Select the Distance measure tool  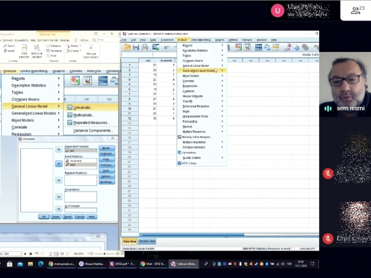53,46
